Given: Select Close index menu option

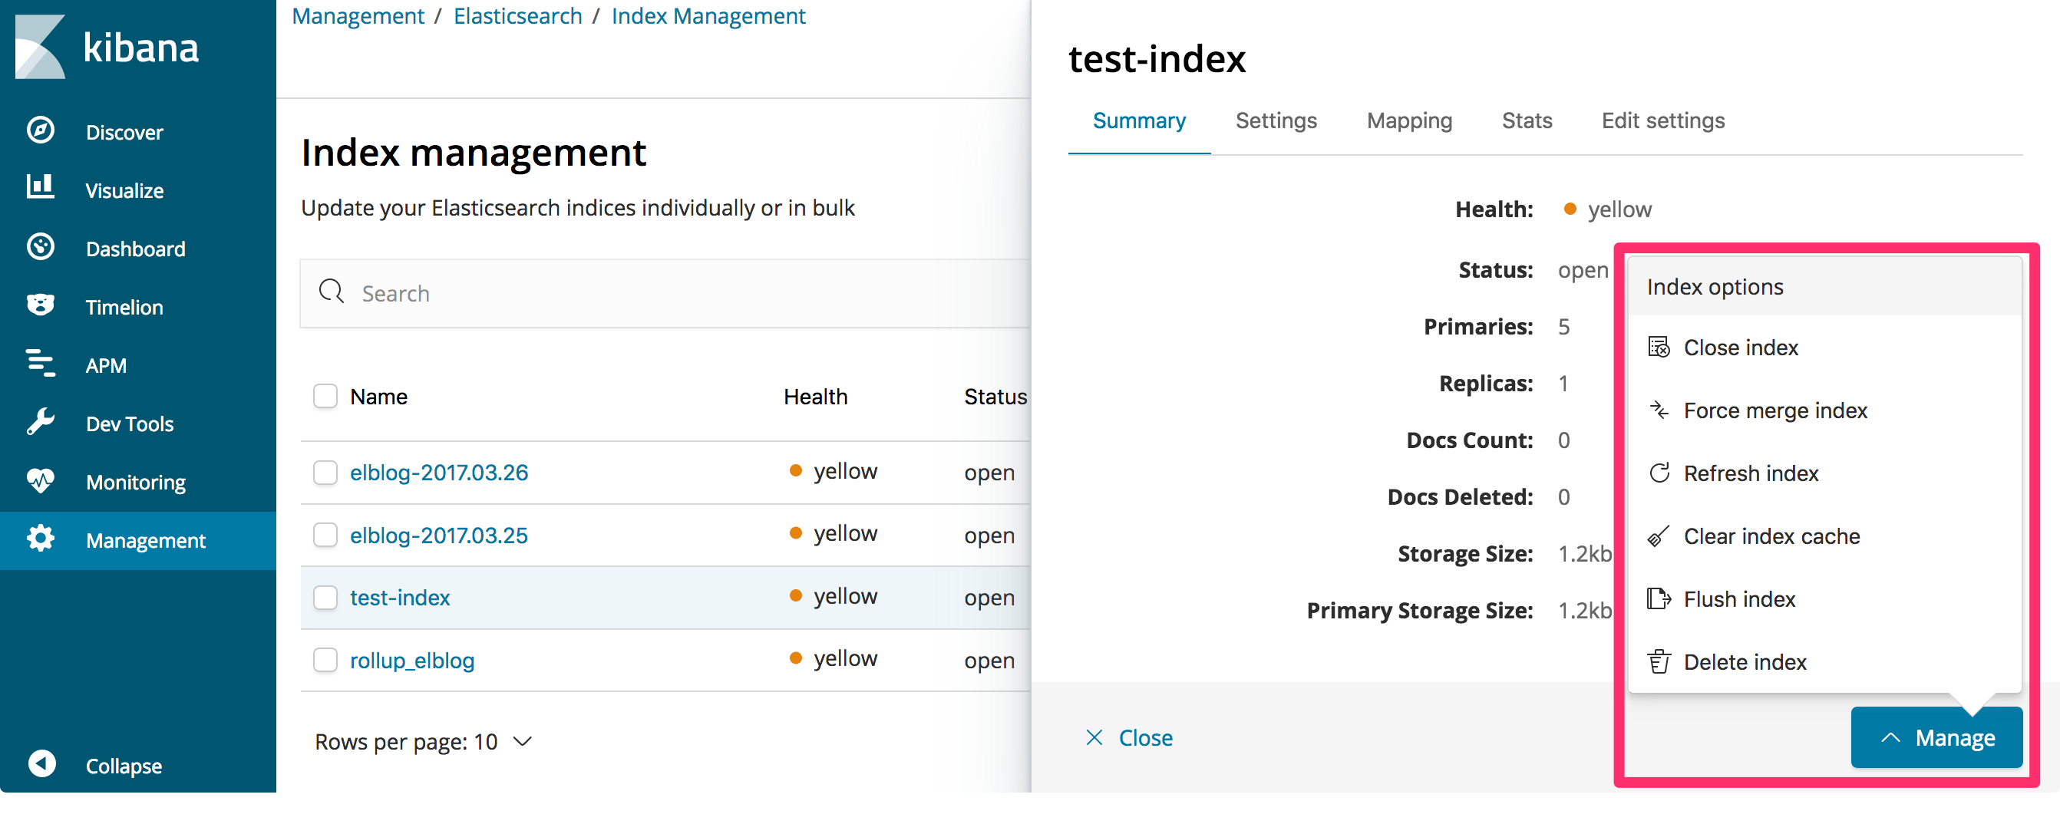Looking at the screenshot, I should (1825, 347).
